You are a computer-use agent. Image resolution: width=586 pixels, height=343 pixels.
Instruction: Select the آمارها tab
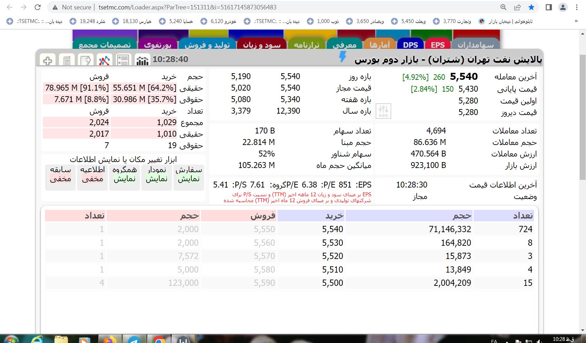coord(380,44)
